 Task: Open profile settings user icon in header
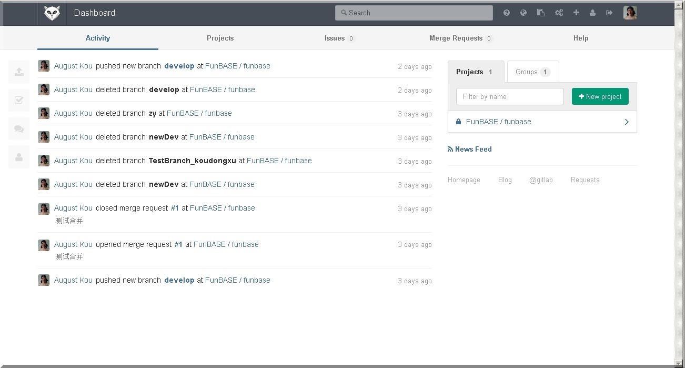pos(592,13)
